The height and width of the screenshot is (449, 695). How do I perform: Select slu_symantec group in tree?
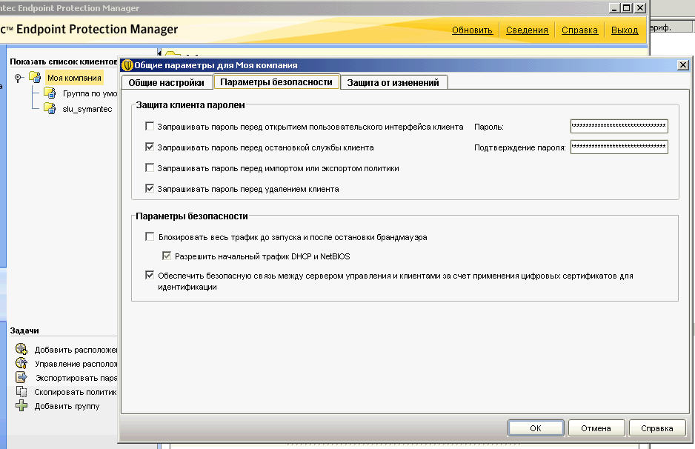87,109
